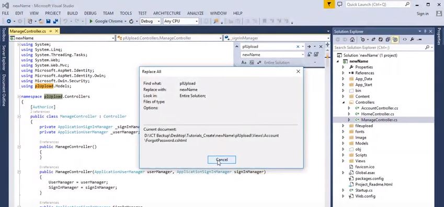Click the View Code icon in Solution Explorer
This screenshot has width=444, height=207.
tap(405, 40)
